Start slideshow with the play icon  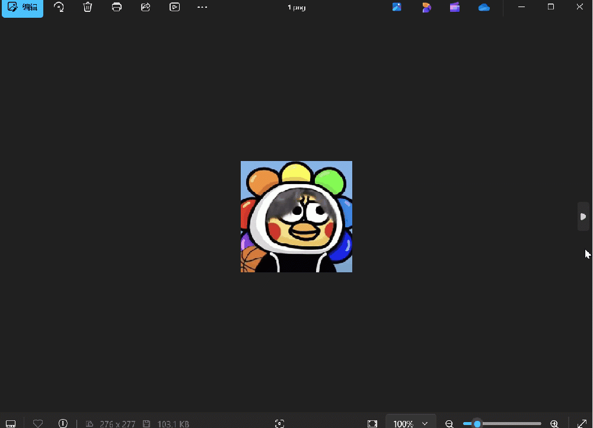pos(174,7)
